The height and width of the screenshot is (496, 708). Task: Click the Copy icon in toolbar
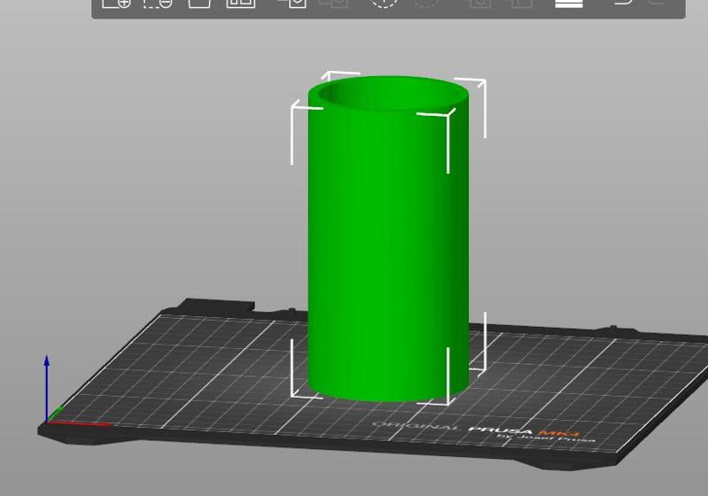[292, 3]
